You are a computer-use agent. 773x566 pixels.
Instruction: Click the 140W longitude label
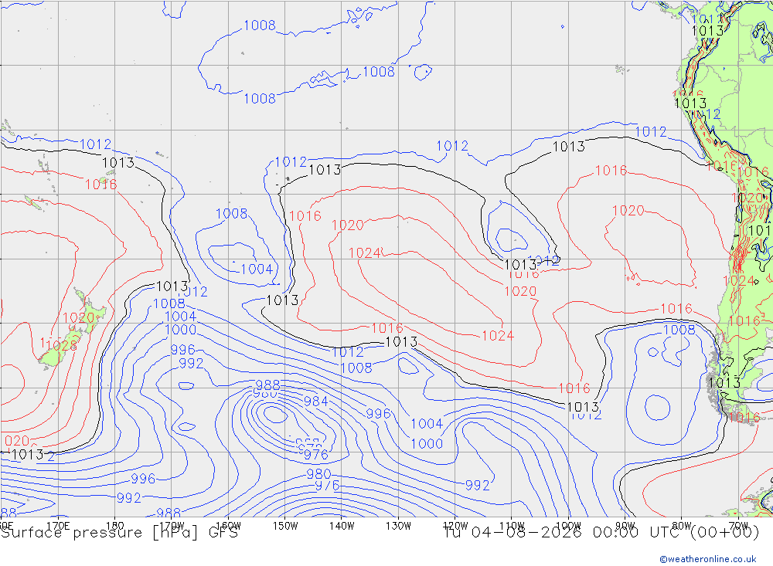pyautogui.click(x=342, y=526)
